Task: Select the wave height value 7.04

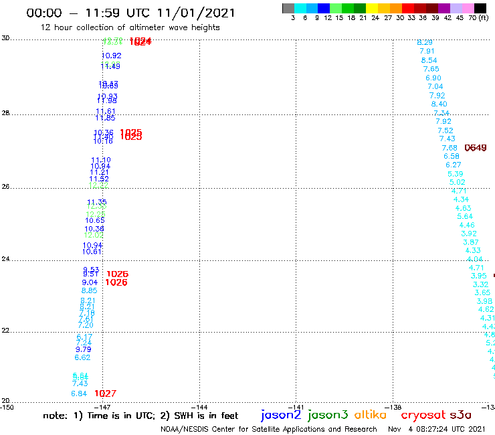Action: pyautogui.click(x=435, y=86)
